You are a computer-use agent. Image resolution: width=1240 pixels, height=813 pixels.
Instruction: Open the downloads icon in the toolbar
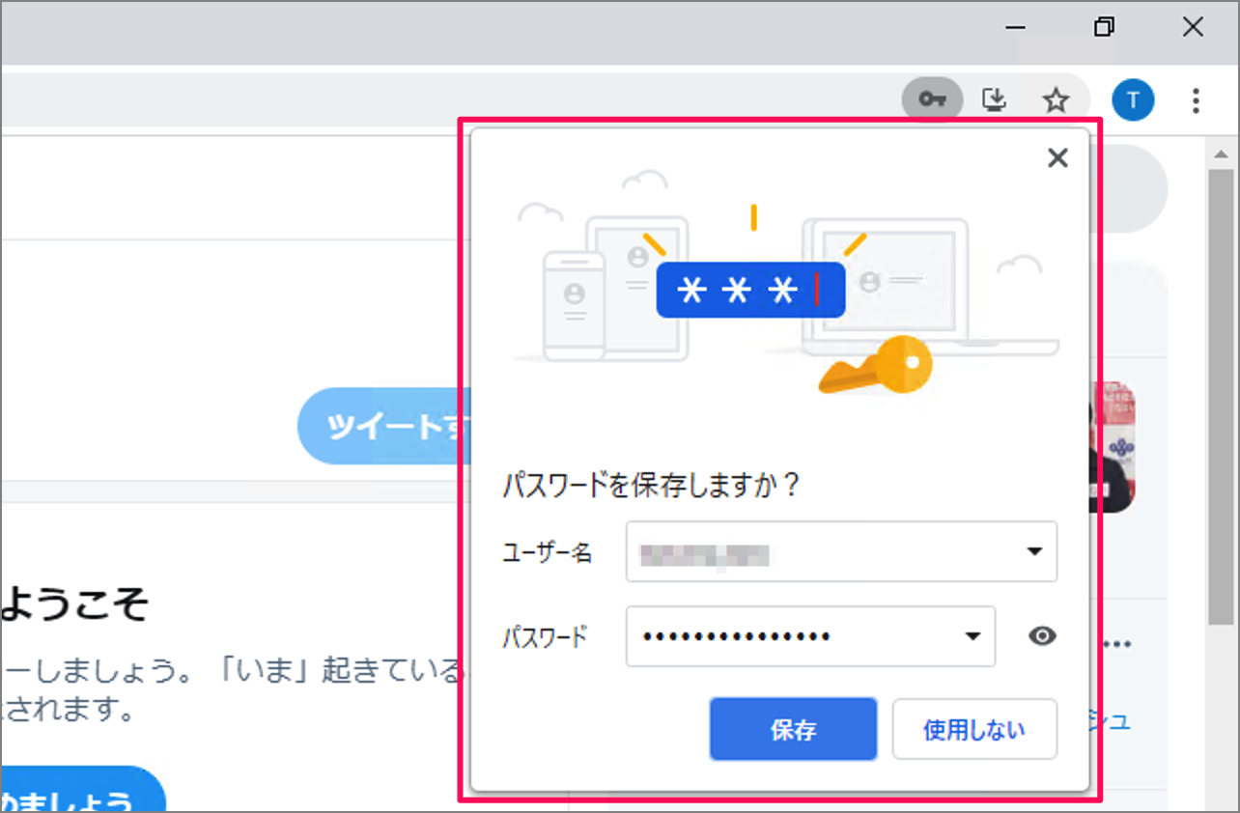pyautogui.click(x=995, y=98)
